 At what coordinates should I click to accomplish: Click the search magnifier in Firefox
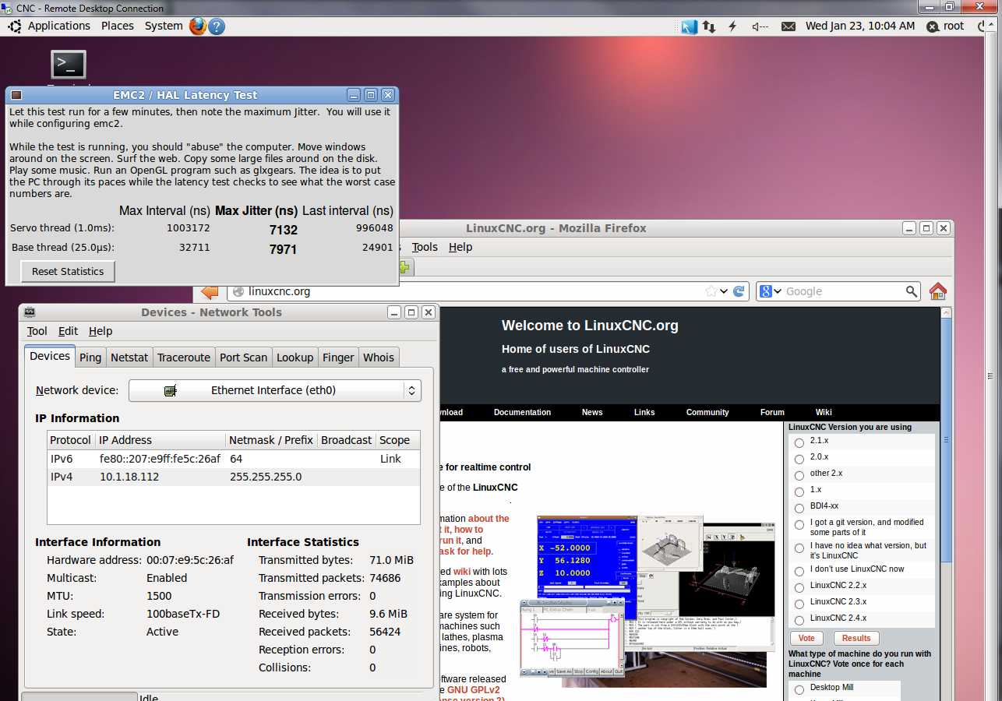(x=912, y=291)
